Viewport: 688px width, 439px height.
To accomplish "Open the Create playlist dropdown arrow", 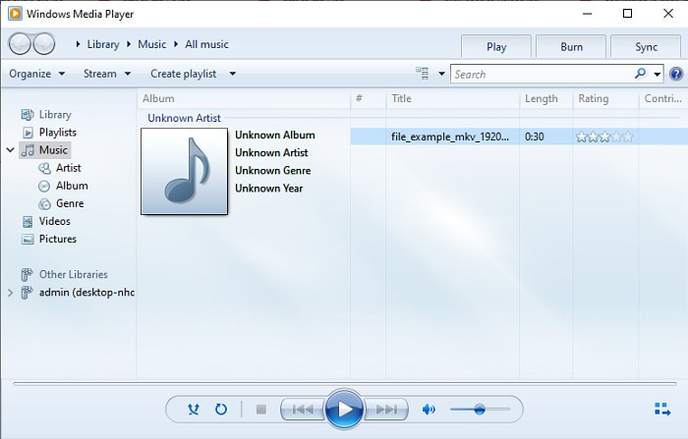I will coord(233,74).
